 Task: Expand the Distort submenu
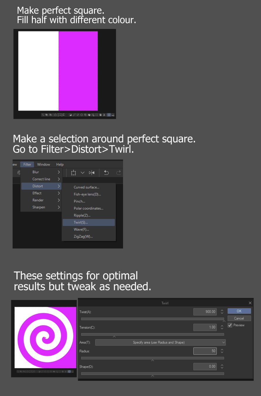(37, 186)
